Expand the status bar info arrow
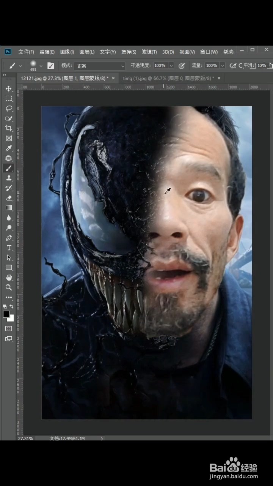Image resolution: width=273 pixels, height=486 pixels. point(102,438)
